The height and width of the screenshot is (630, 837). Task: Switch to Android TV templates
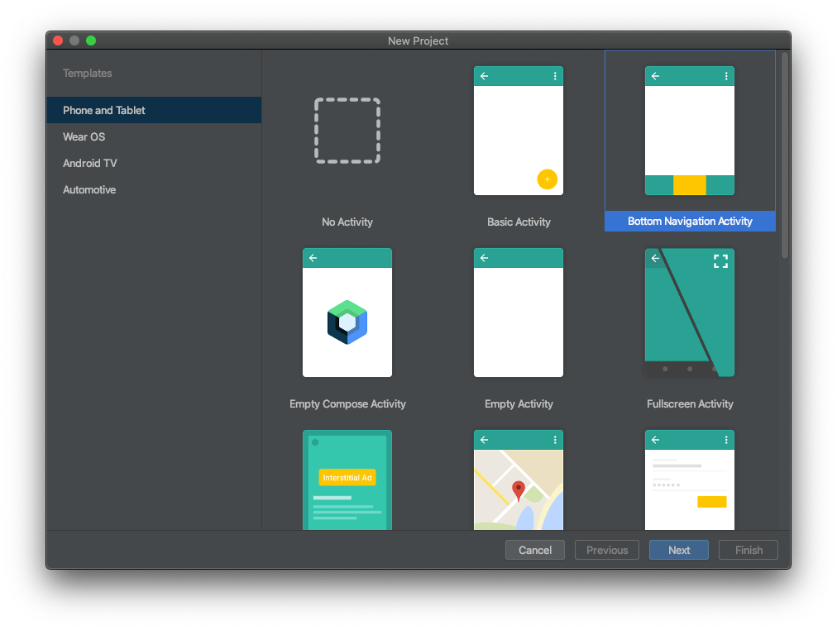154,163
